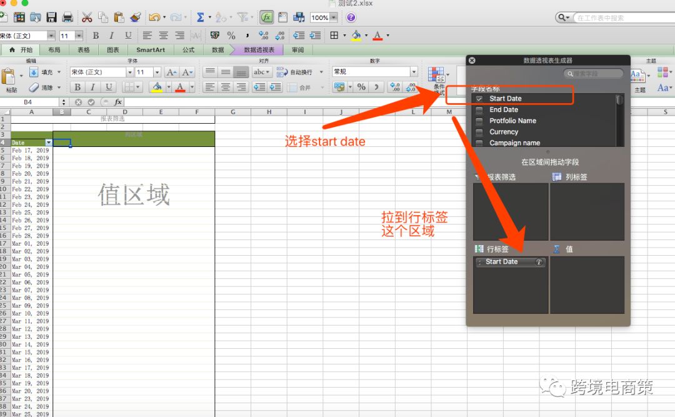The image size is (675, 417).
Task: Click the Print icon in toolbar
Action: [x=67, y=18]
